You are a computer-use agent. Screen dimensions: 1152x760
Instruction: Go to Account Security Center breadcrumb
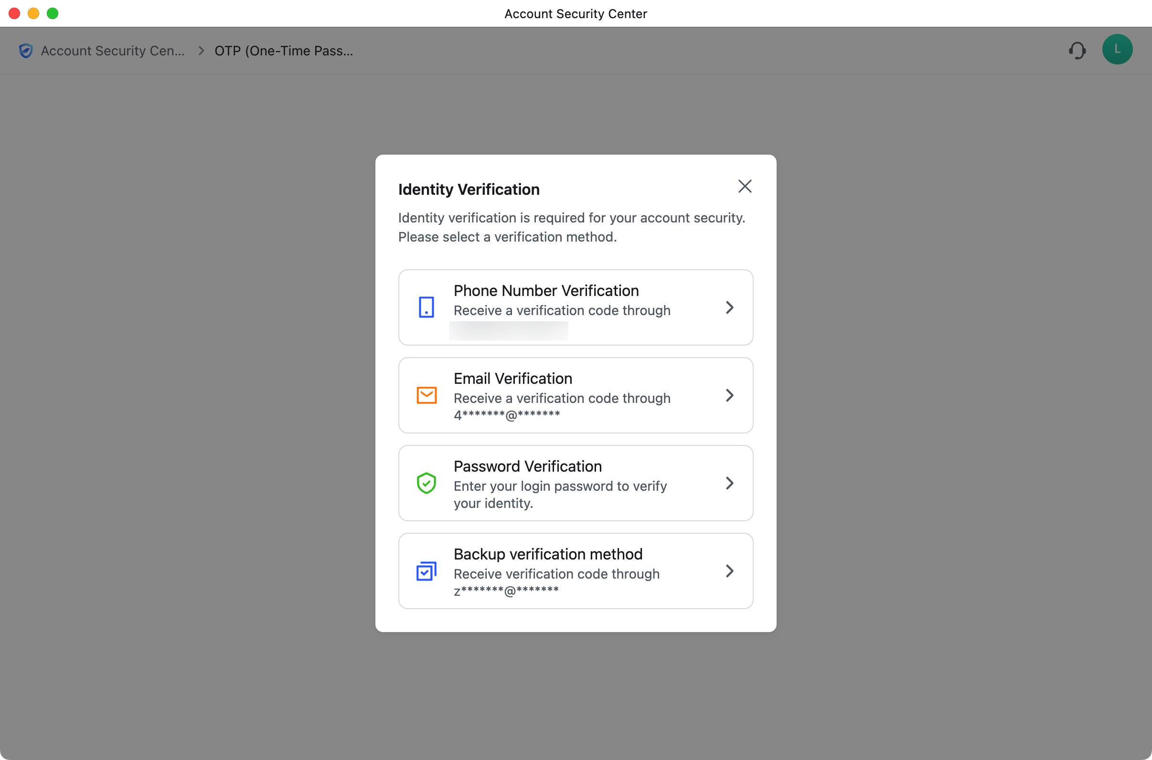pos(113,51)
